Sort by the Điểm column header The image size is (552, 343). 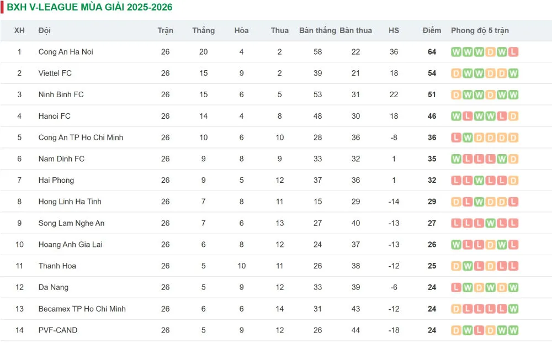tap(432, 30)
